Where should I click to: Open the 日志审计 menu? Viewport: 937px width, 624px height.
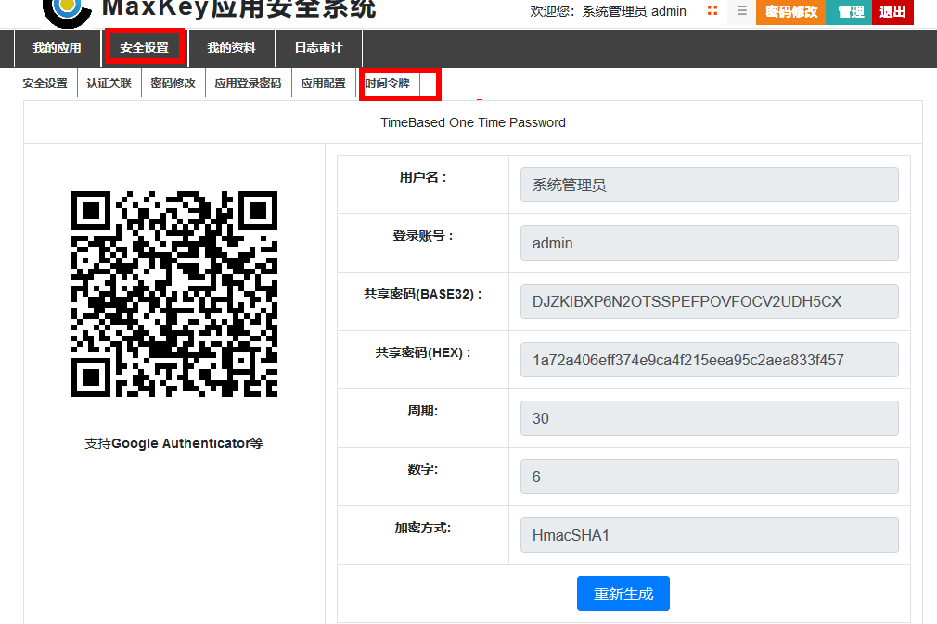(318, 48)
